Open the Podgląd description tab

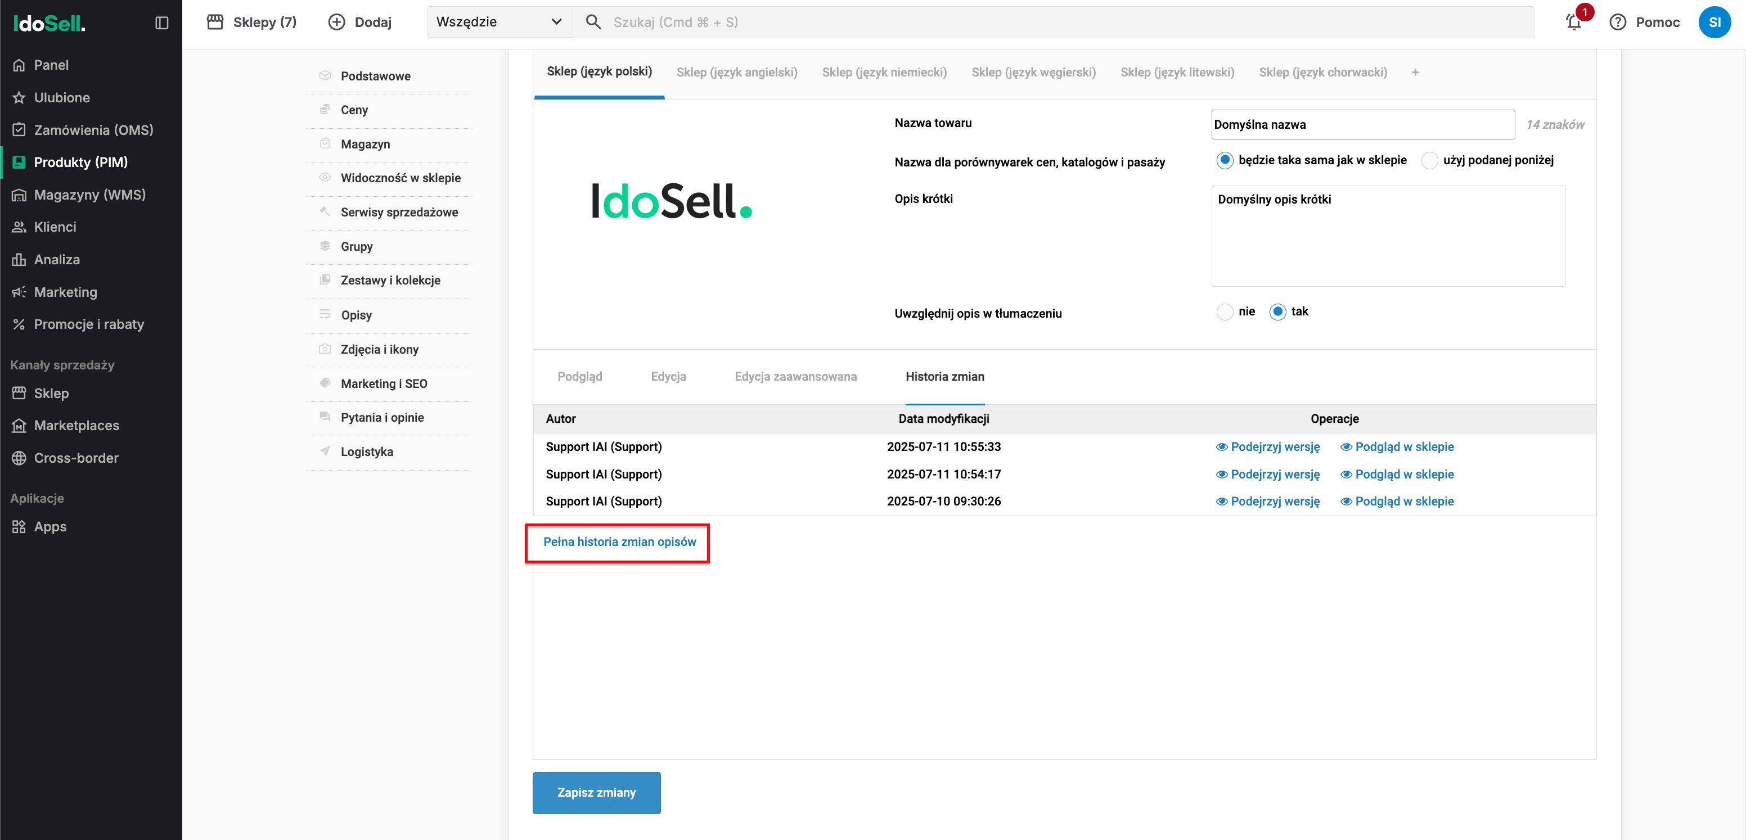click(x=579, y=377)
